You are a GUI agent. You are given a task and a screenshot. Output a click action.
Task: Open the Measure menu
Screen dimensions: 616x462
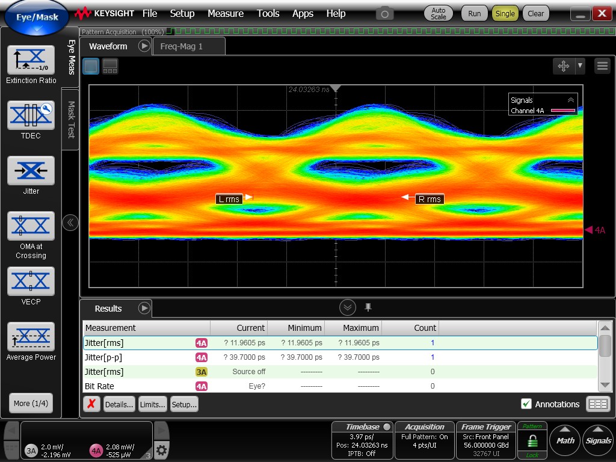226,13
